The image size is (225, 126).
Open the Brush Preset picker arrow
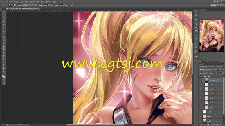[x=12, y=5]
